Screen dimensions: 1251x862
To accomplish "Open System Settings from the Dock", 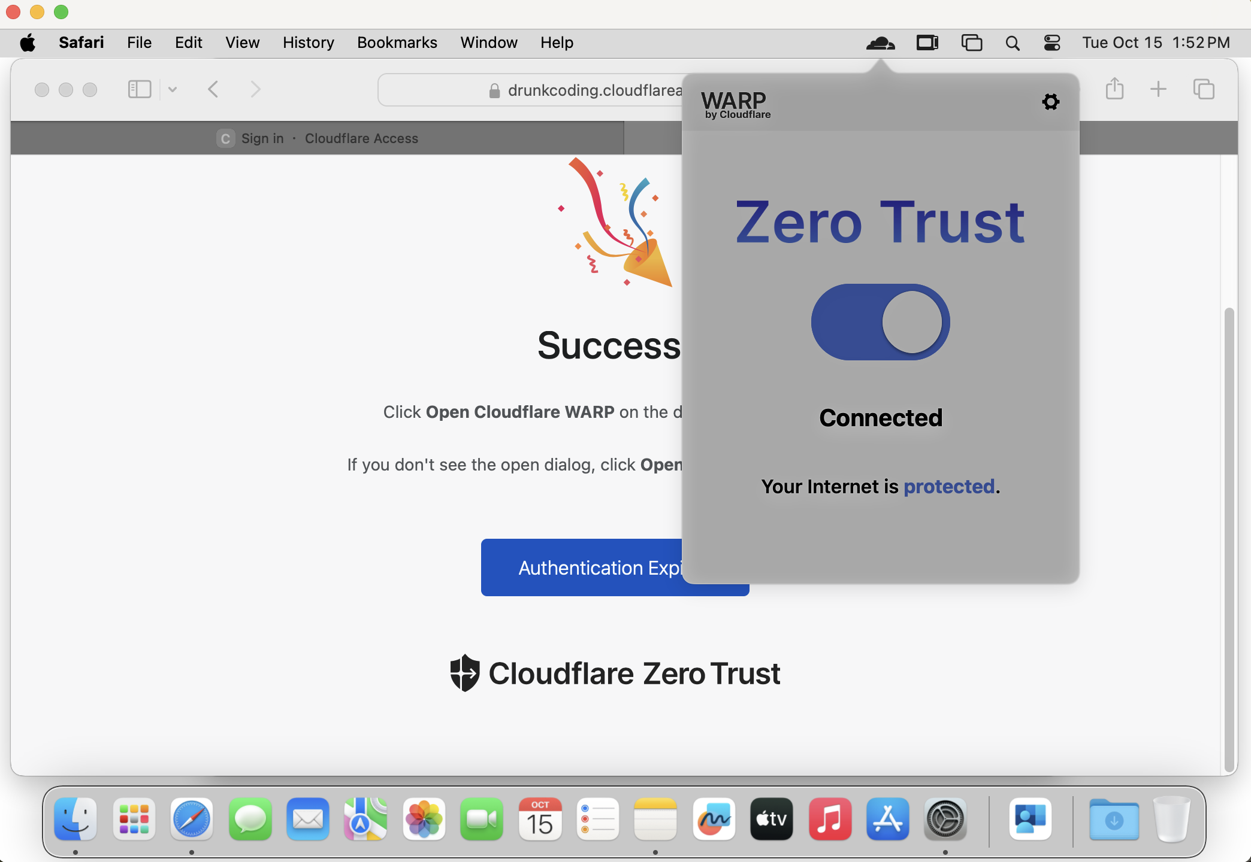I will coord(945,819).
